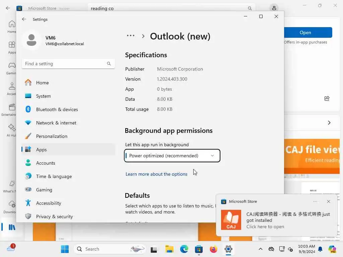Open Accounts settings
This screenshot has width=343, height=257.
tap(68, 163)
